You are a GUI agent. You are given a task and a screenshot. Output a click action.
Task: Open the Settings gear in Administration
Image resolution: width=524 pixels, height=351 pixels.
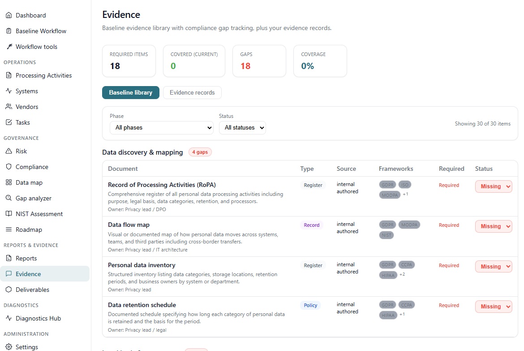point(9,346)
